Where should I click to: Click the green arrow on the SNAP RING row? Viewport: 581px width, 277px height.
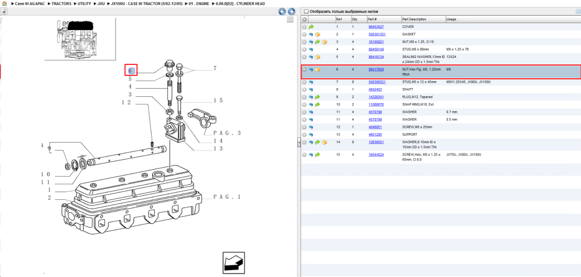click(x=318, y=105)
